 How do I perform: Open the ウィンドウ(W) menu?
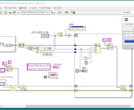[x=45, y=8]
